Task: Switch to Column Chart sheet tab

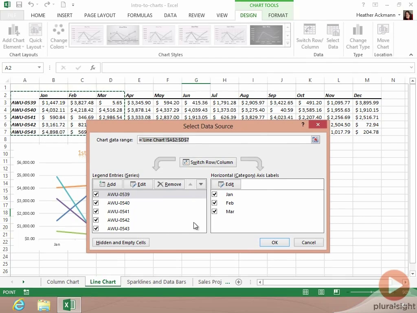Action: [x=63, y=282]
